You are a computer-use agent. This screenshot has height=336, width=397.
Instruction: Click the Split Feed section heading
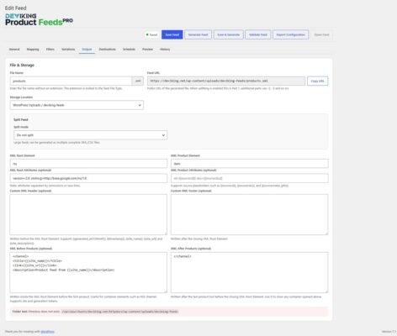pos(21,119)
